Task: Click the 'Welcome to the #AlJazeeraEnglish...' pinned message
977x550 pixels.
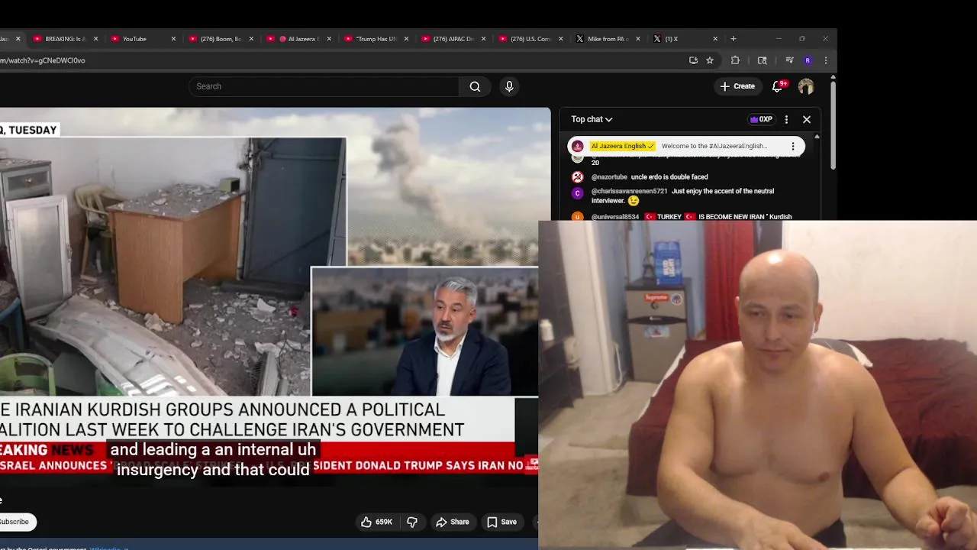Action: [x=714, y=146]
